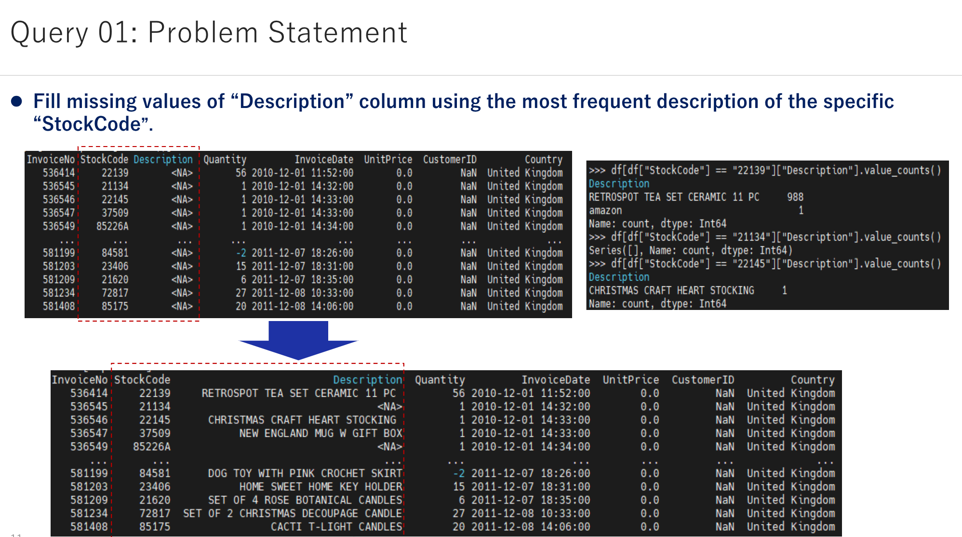
Task: Click the slide title Query 01: Problem Statement
Action: click(x=209, y=32)
